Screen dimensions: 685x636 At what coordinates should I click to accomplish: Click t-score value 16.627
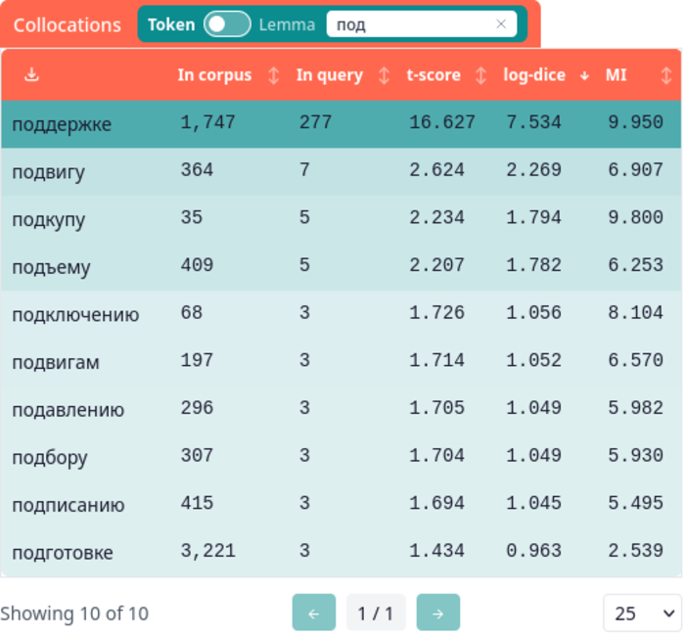(442, 122)
